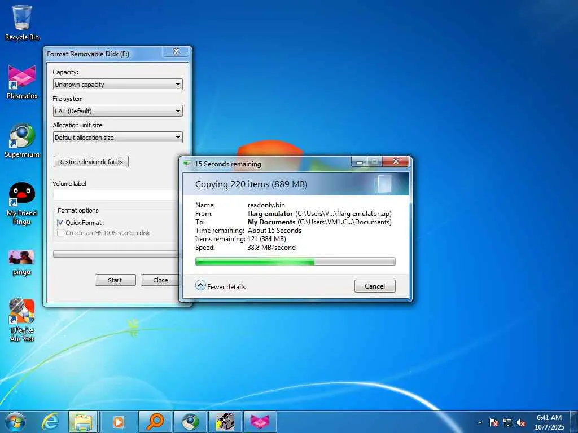Close the copy progress dialog
Image resolution: width=578 pixels, height=433 pixels.
396,162
